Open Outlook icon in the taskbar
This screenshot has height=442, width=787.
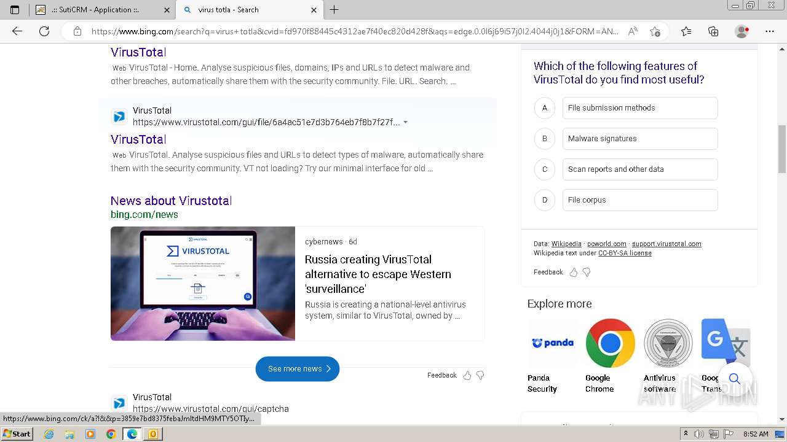(x=153, y=434)
